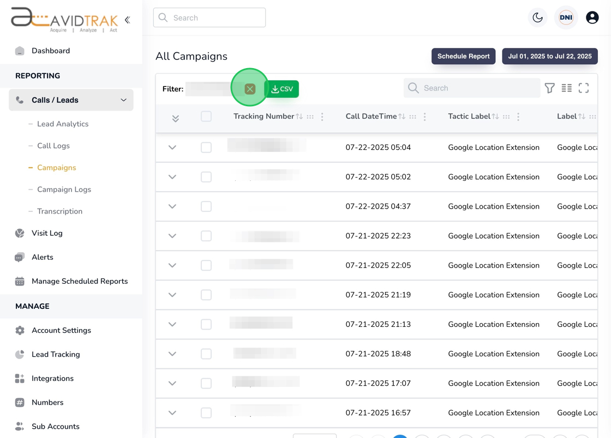611x438 pixels.
Task: Click the AvidTrak logo
Action: tap(65, 20)
